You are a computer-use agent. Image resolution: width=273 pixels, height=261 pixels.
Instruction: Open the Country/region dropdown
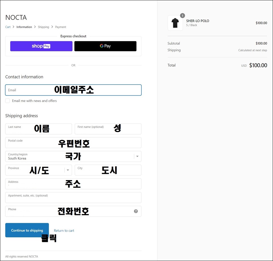coord(73,156)
